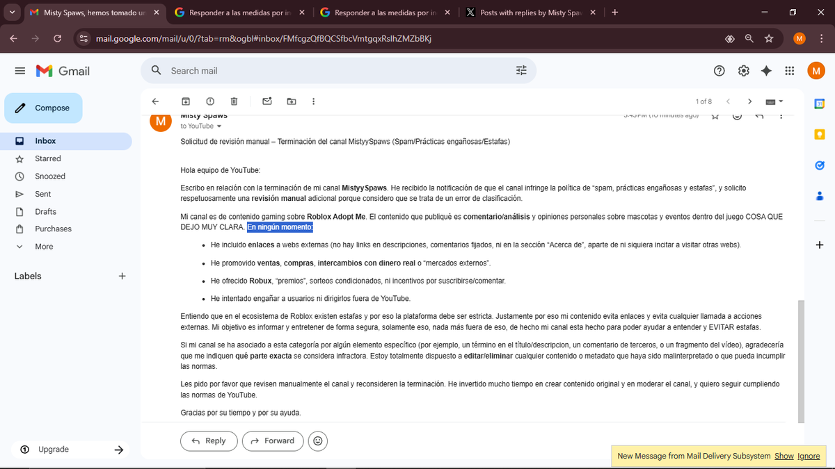Open Google Calendar side panel icon
Viewport: 835px width, 469px height.
(820, 104)
